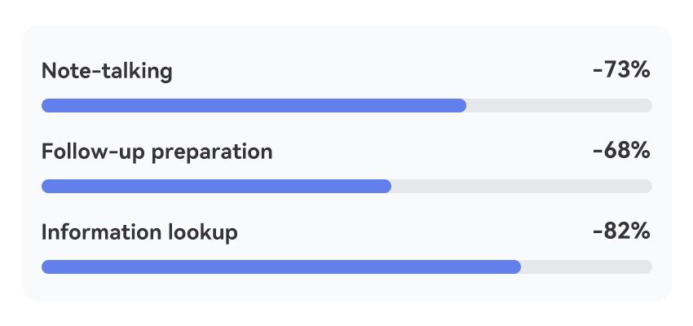Image resolution: width=693 pixels, height=326 pixels.
Task: Click the rounded end of Follow-up preparation blue fill
Action: pyautogui.click(x=386, y=187)
